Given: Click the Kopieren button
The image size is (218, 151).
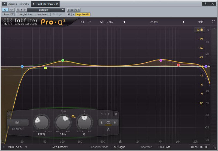Looking at the screenshot, I should 43,14.
